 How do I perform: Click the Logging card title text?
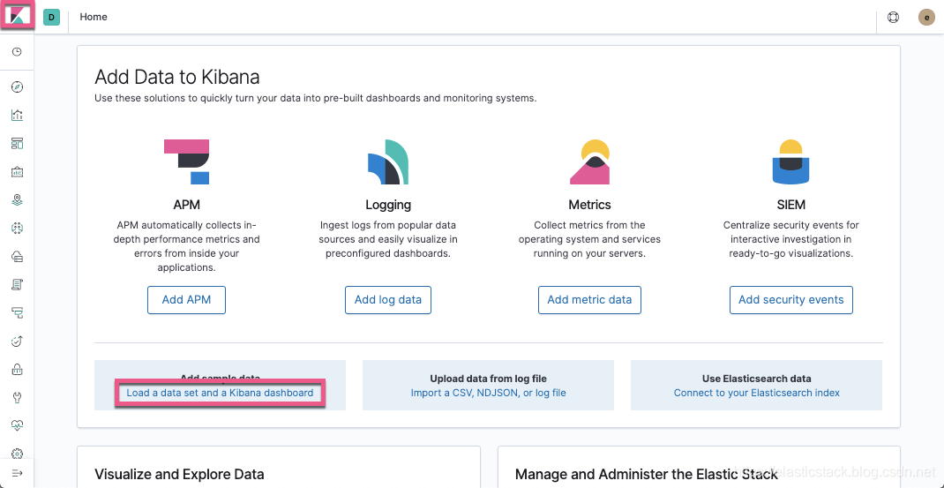[388, 205]
